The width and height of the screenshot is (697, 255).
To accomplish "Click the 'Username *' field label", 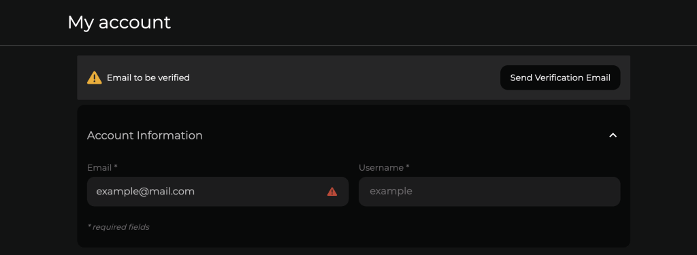I will coord(384,167).
